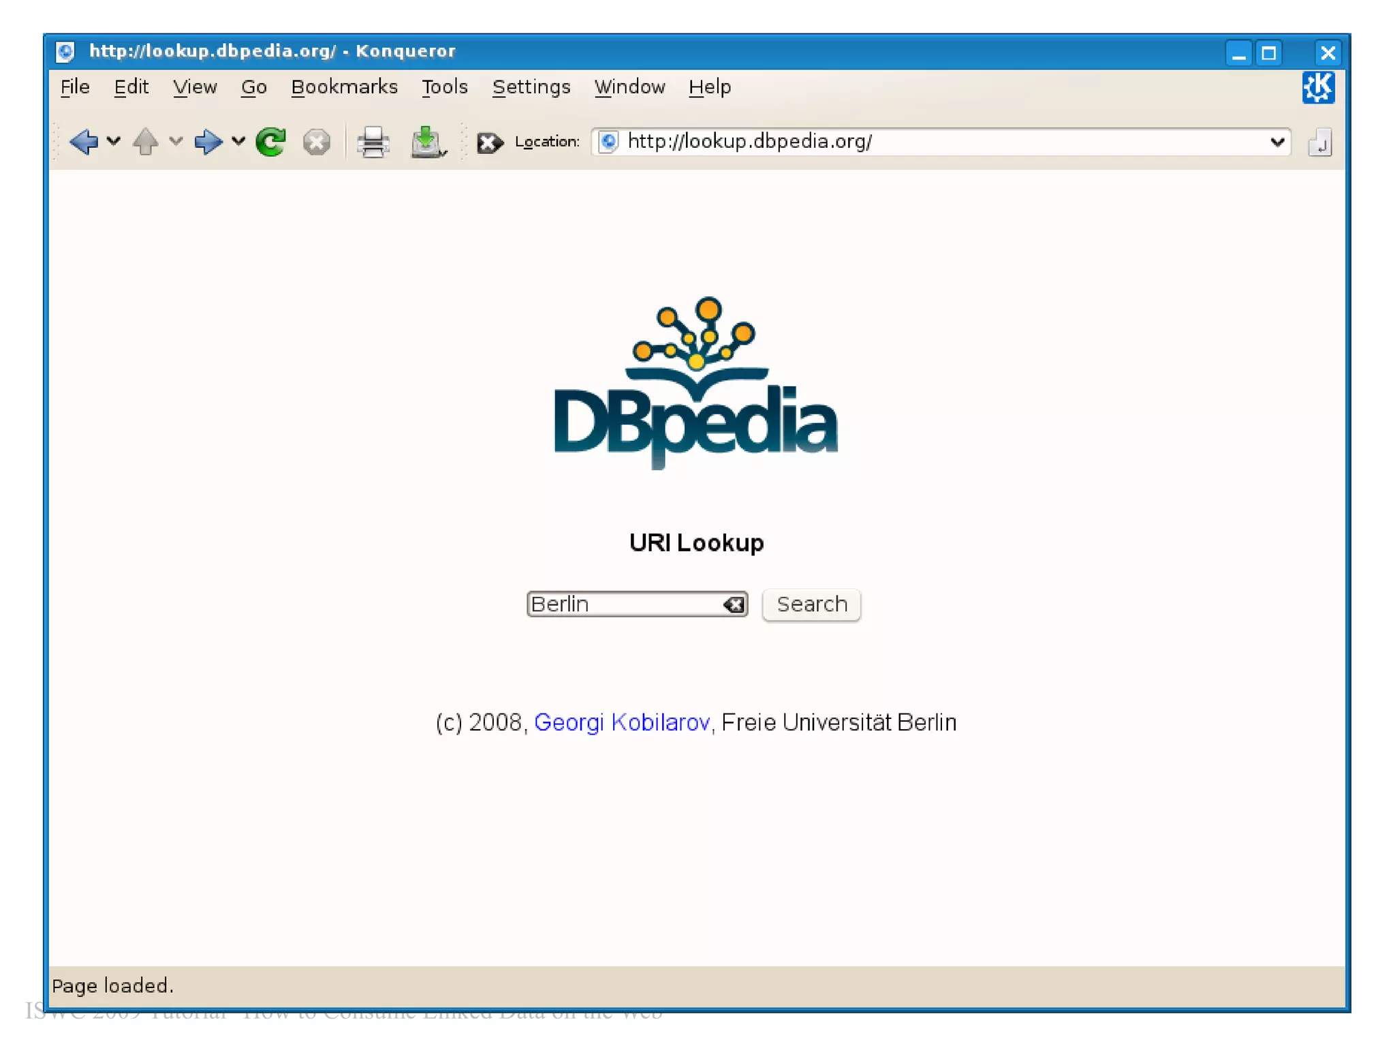Image resolution: width=1395 pixels, height=1046 pixels.
Task: Open the Bookmarks menu
Action: 344,87
